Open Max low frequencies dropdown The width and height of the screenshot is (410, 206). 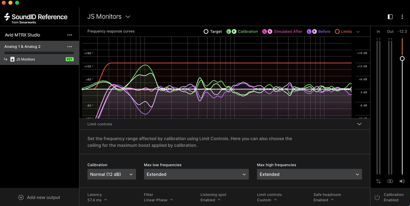point(196,174)
